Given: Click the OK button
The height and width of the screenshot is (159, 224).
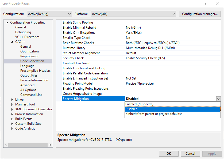Looking at the screenshot, I should (169, 153).
